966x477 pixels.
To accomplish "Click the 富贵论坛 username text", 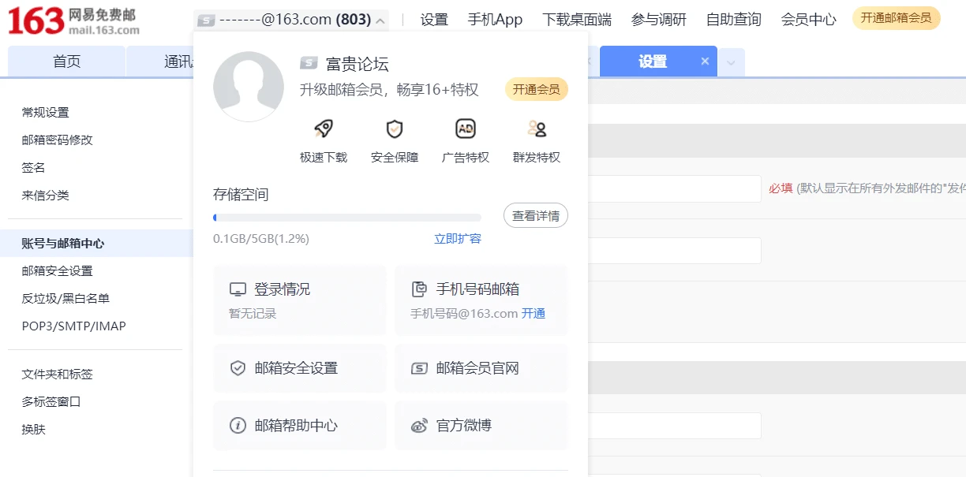I will click(358, 65).
